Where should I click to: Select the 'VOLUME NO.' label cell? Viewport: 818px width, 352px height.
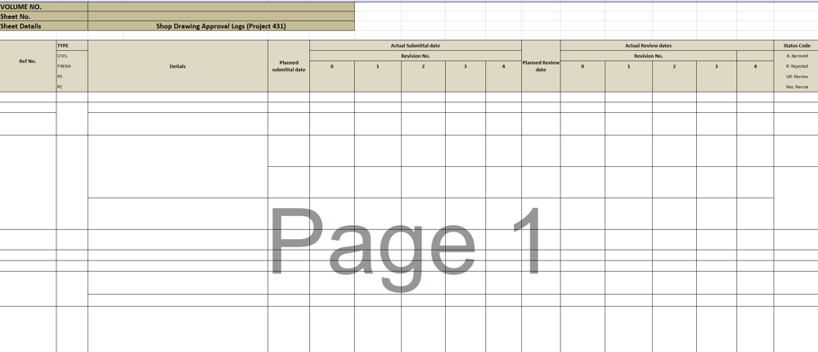pos(44,7)
